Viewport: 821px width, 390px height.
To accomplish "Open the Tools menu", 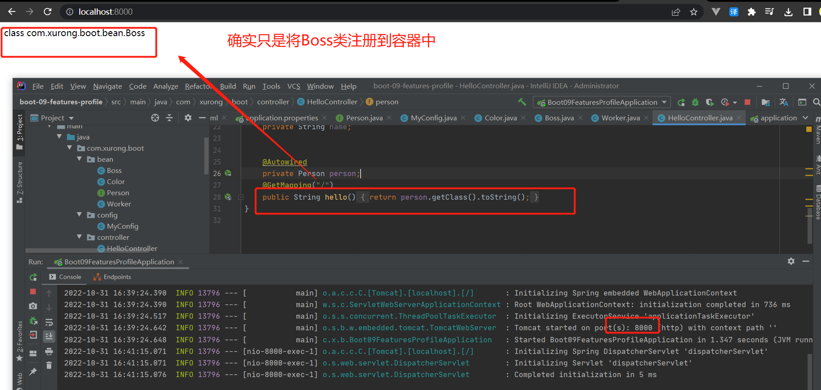I will pos(271,86).
